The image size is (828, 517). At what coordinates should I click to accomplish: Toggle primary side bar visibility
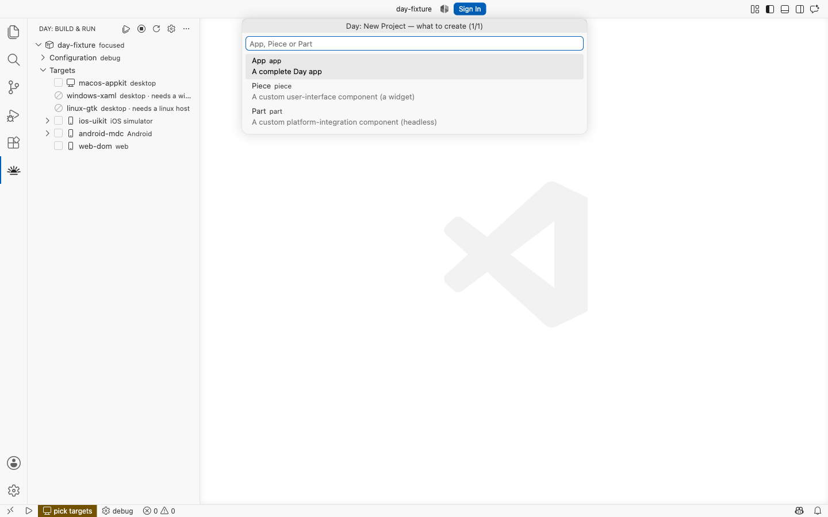tap(770, 9)
